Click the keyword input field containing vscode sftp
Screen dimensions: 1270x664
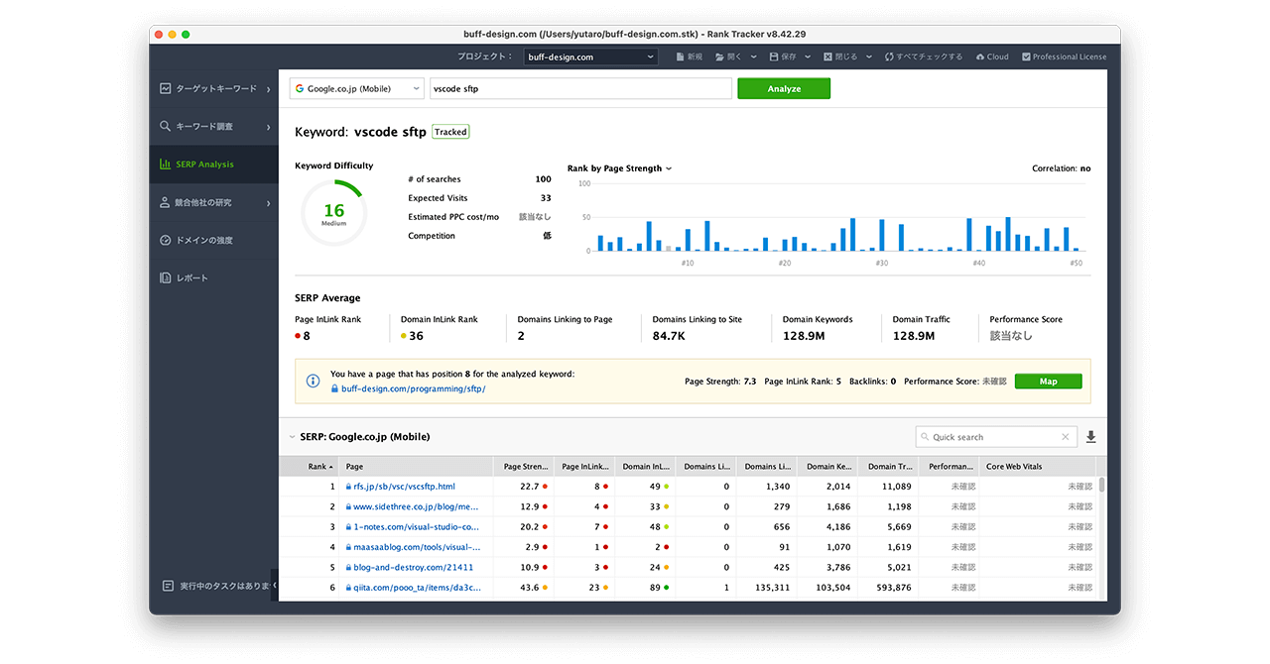tap(580, 89)
